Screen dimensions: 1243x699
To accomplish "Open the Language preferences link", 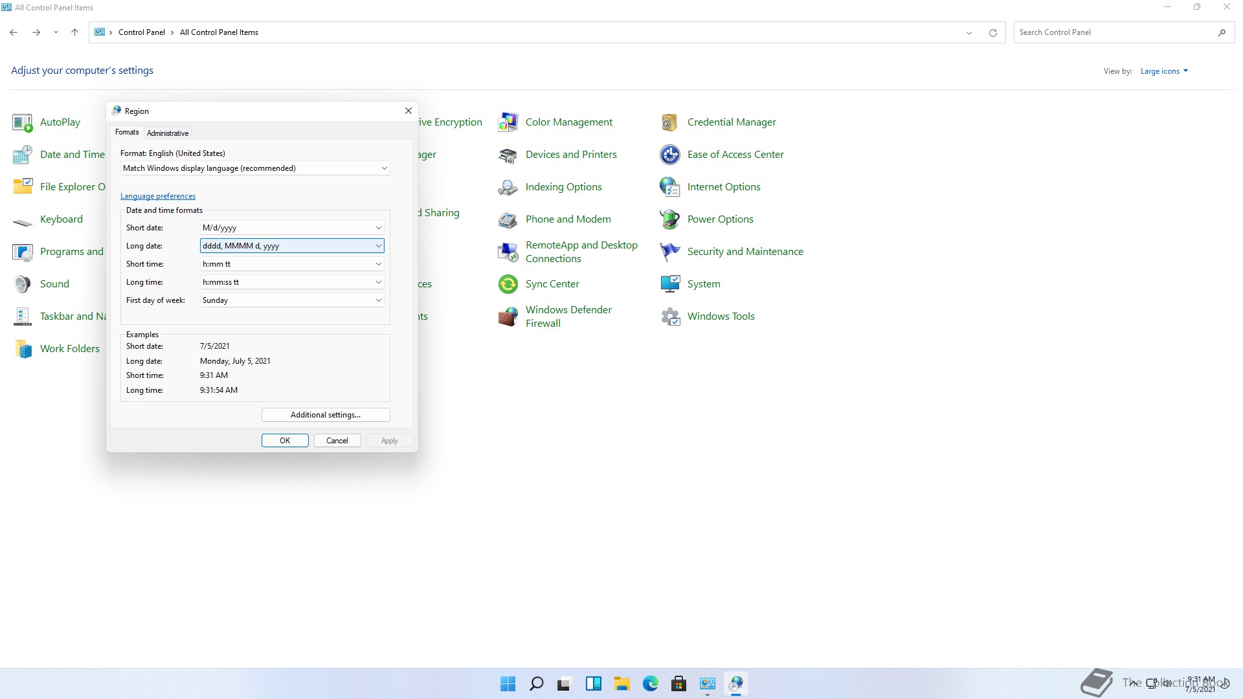I will (x=158, y=196).
